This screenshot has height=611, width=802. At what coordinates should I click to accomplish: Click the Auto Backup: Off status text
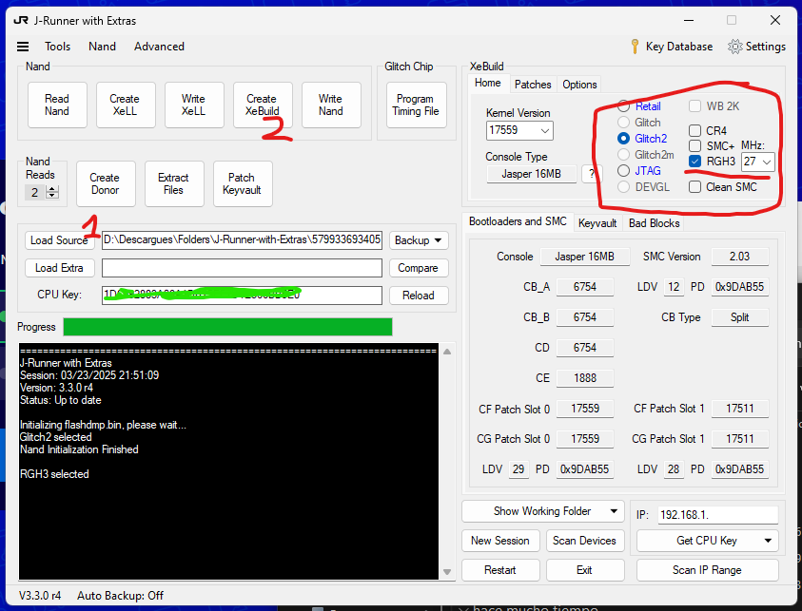(x=120, y=596)
